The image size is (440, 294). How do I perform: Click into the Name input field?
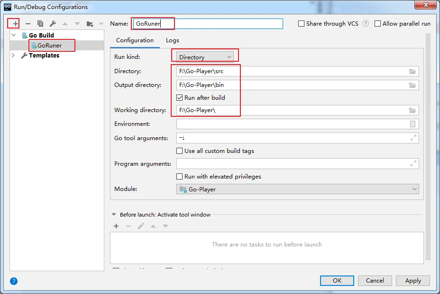208,24
